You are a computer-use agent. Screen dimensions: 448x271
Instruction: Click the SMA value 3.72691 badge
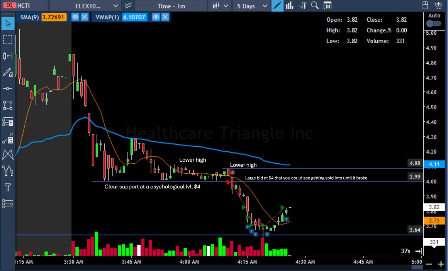tap(54, 17)
